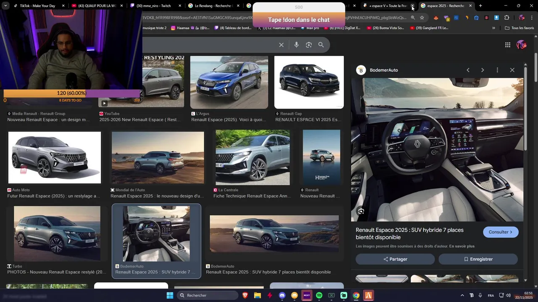
Task: Open the Chrome downloads icon
Action: [496, 18]
